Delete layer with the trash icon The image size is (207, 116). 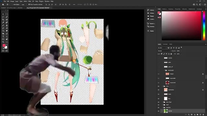[203, 115]
